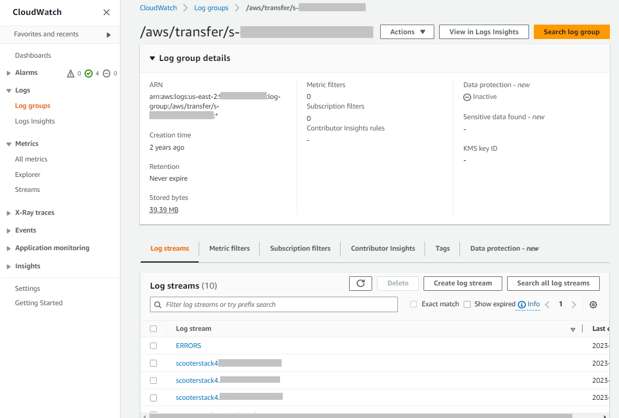The height and width of the screenshot is (418, 619).
Task: Click the alarms in-alarm warning icon
Action: pyautogui.click(x=71, y=73)
